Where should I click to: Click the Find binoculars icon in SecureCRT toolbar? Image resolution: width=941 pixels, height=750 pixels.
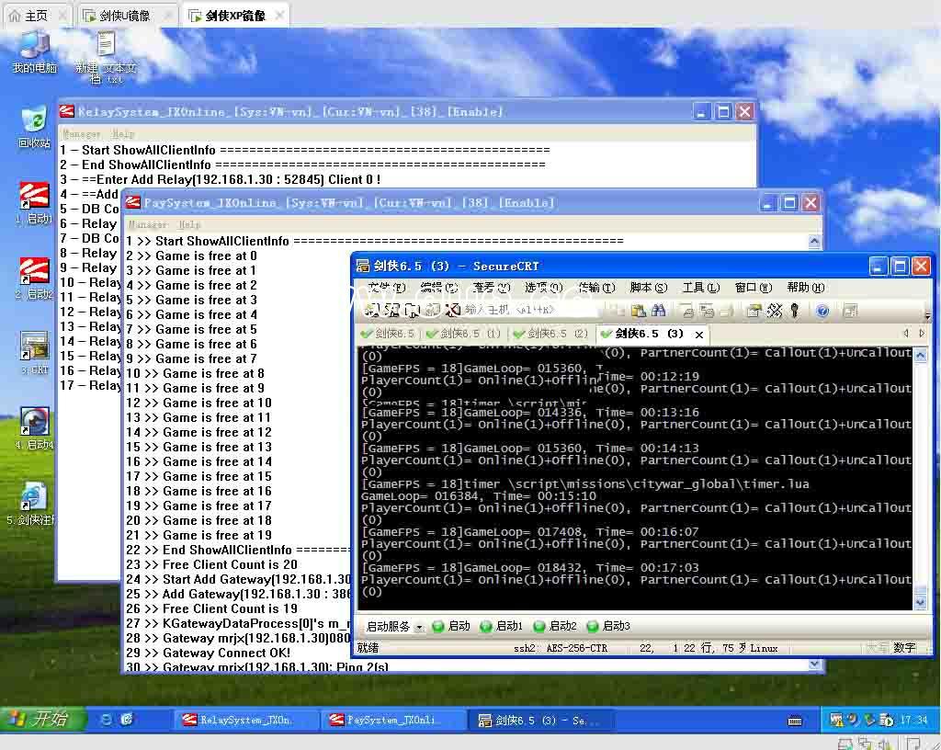658,310
